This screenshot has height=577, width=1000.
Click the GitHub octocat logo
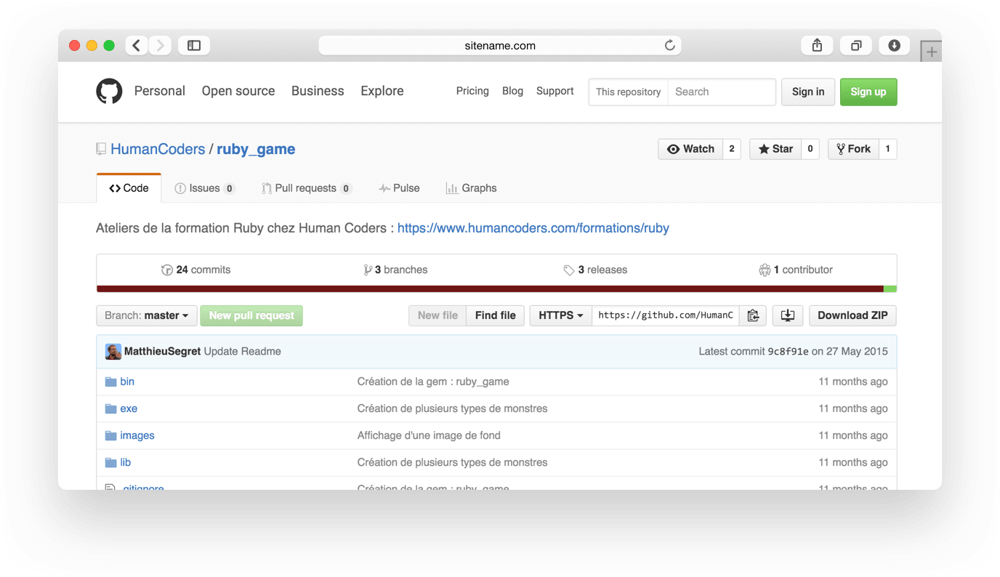[x=109, y=92]
